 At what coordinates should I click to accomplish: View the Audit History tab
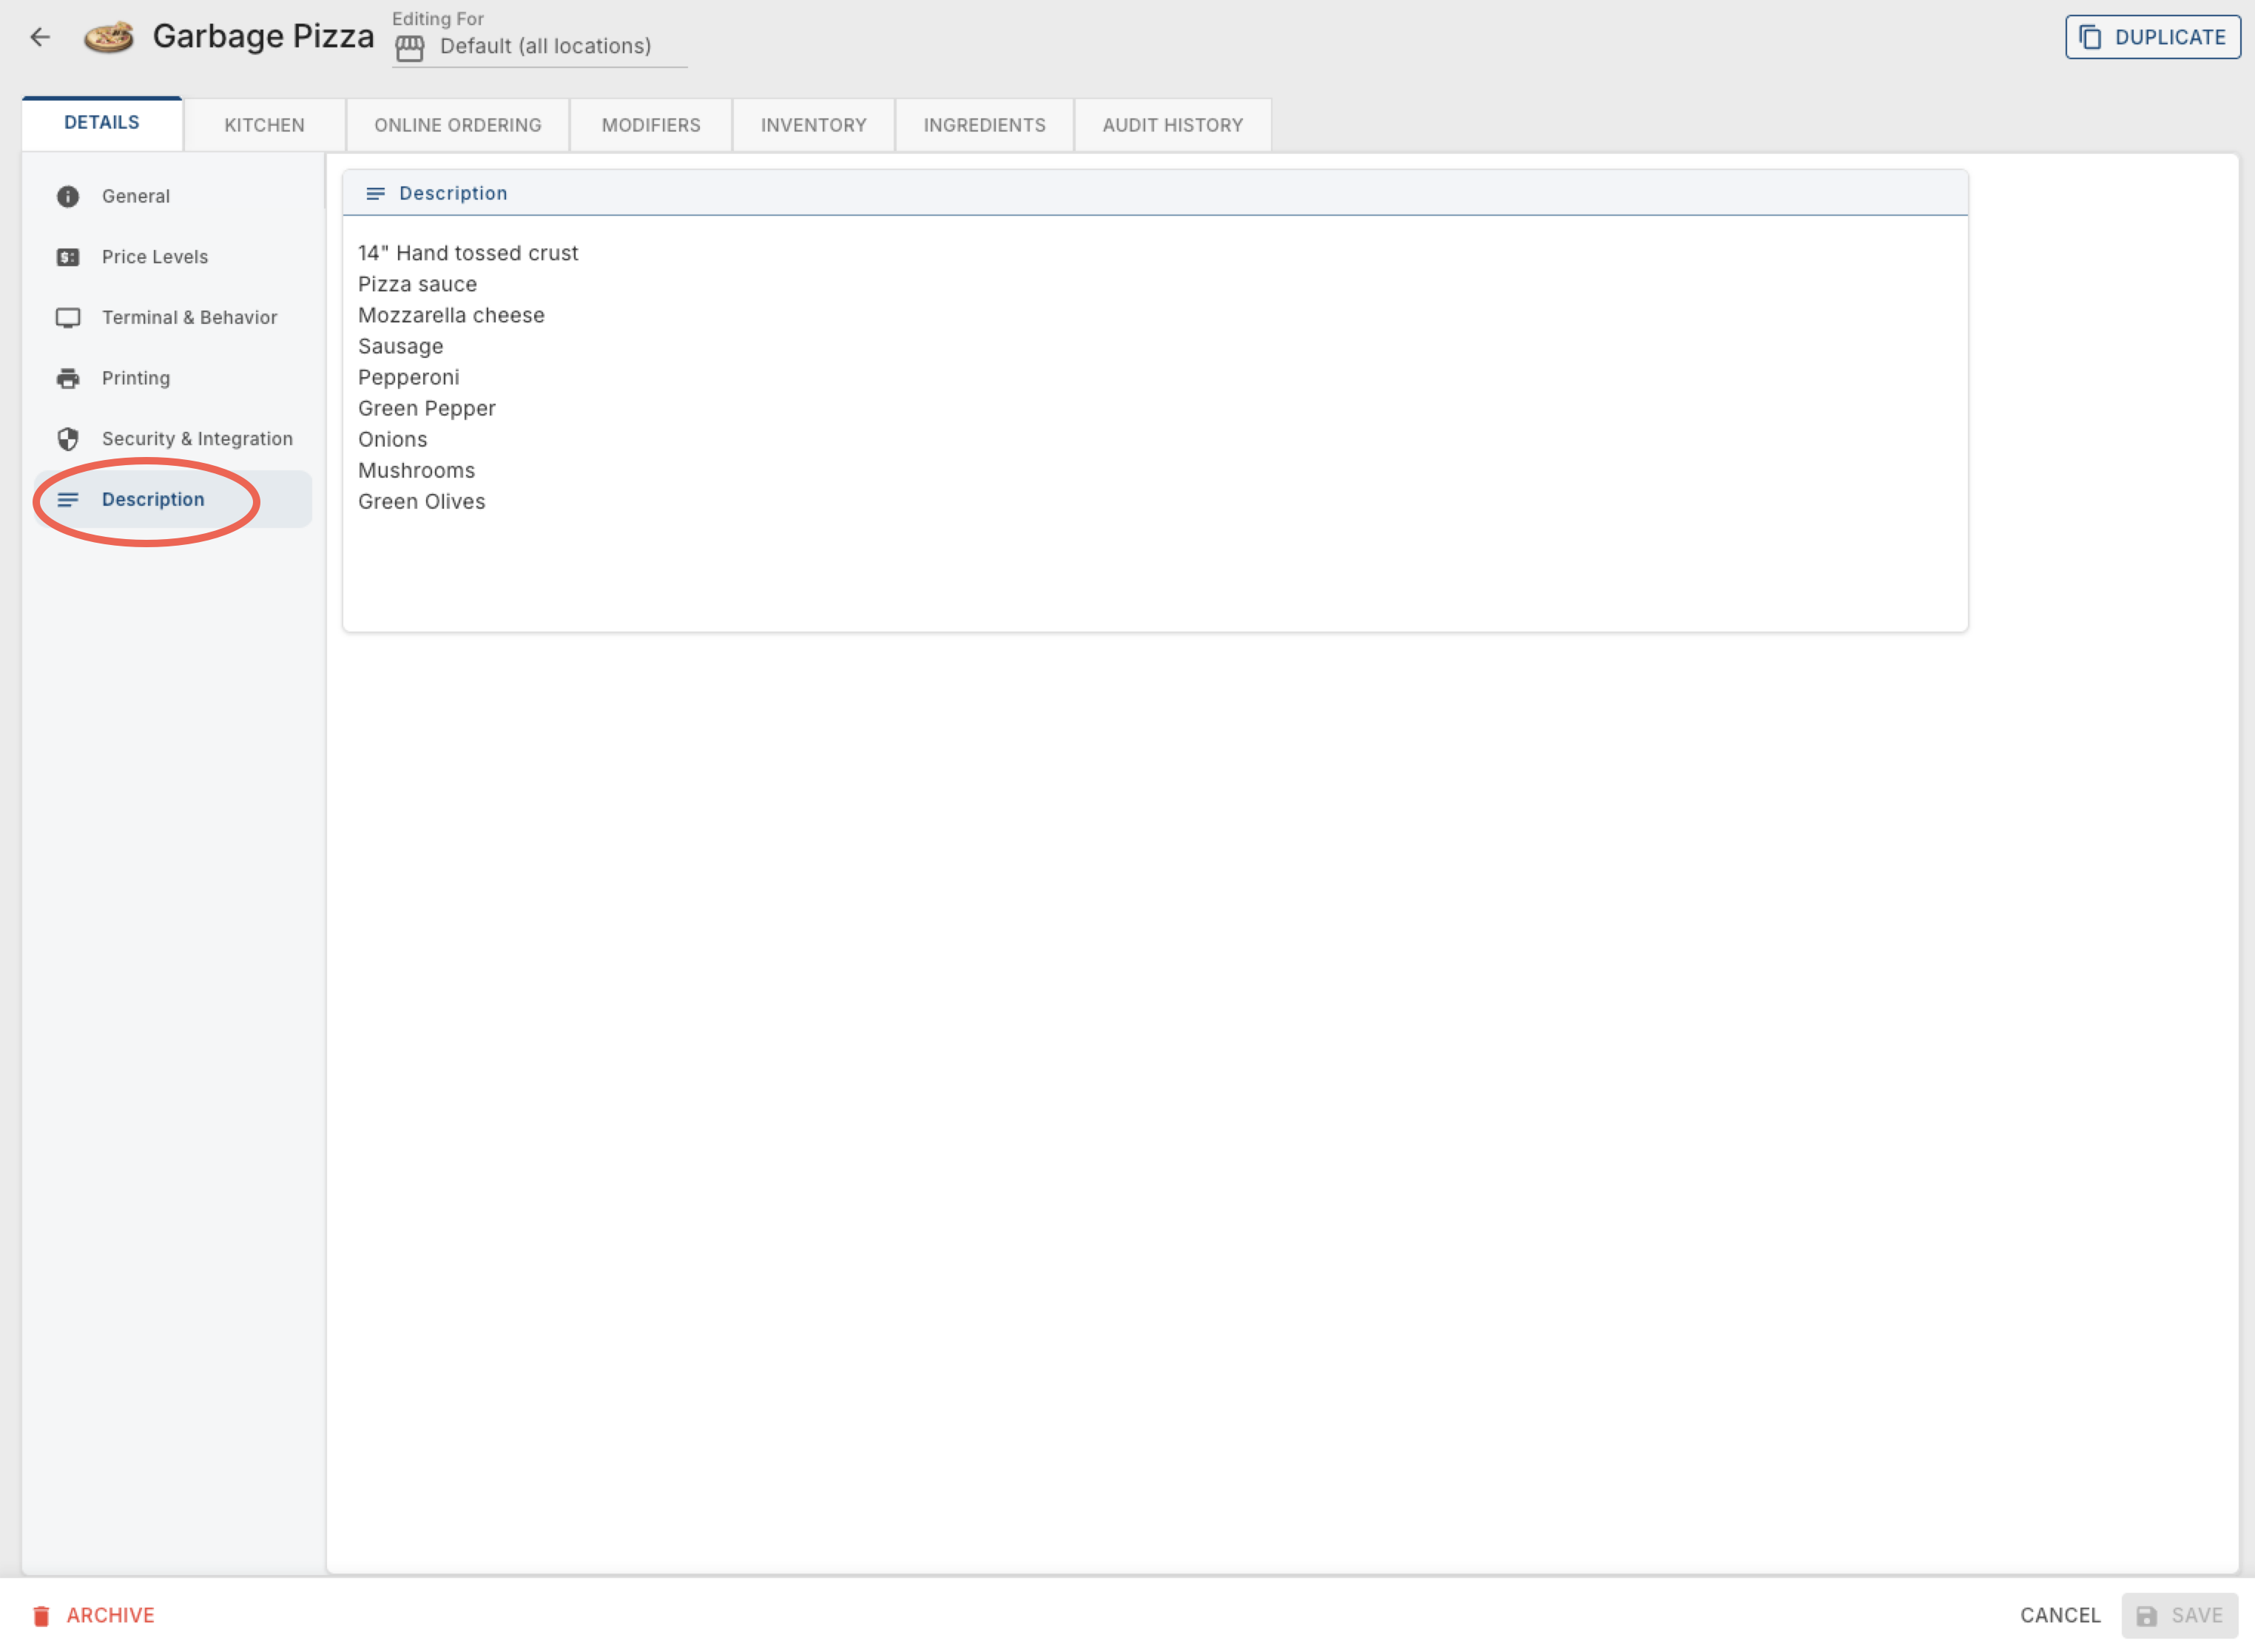click(x=1173, y=125)
